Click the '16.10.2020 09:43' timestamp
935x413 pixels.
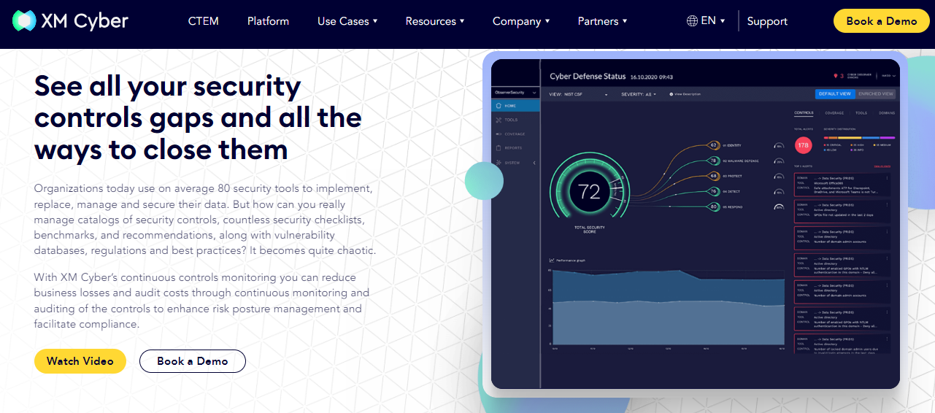point(652,76)
